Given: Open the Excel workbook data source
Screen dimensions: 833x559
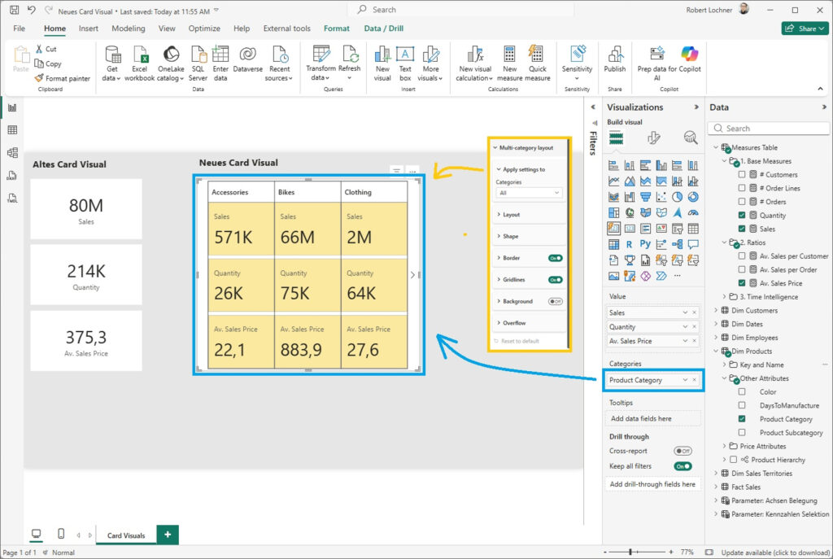Looking at the screenshot, I should [140, 55].
